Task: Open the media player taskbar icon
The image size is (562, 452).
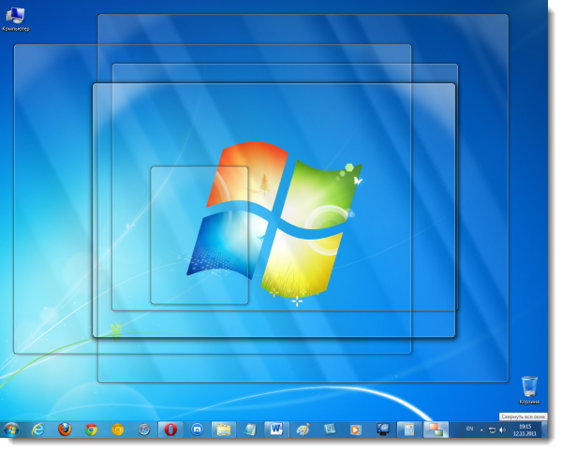Action: [356, 430]
